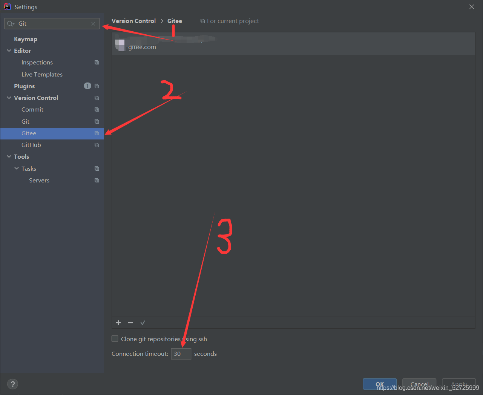The width and height of the screenshot is (483, 395).
Task: Enable Clone git repositories using ssh
Action: 115,338
